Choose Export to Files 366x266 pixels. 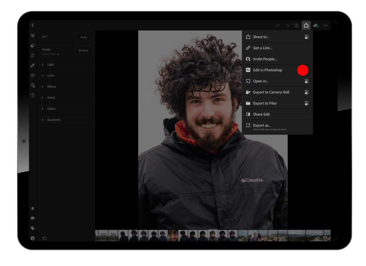click(277, 103)
